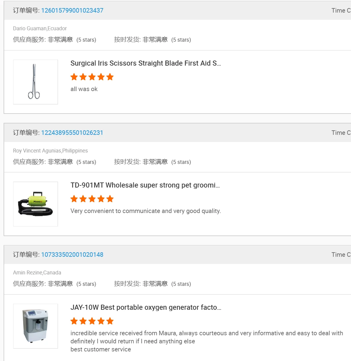Click the review mentioning service from Maura

point(206,333)
